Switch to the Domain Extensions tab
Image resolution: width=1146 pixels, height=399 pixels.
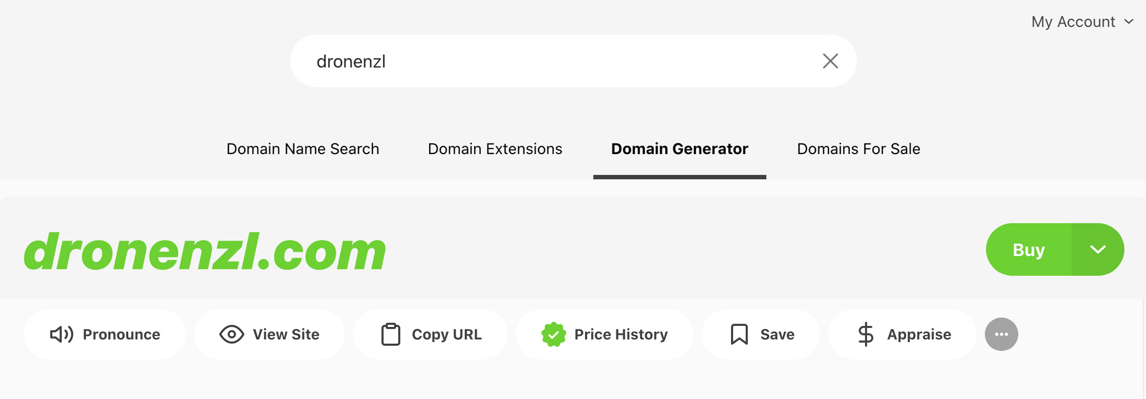[x=495, y=149]
